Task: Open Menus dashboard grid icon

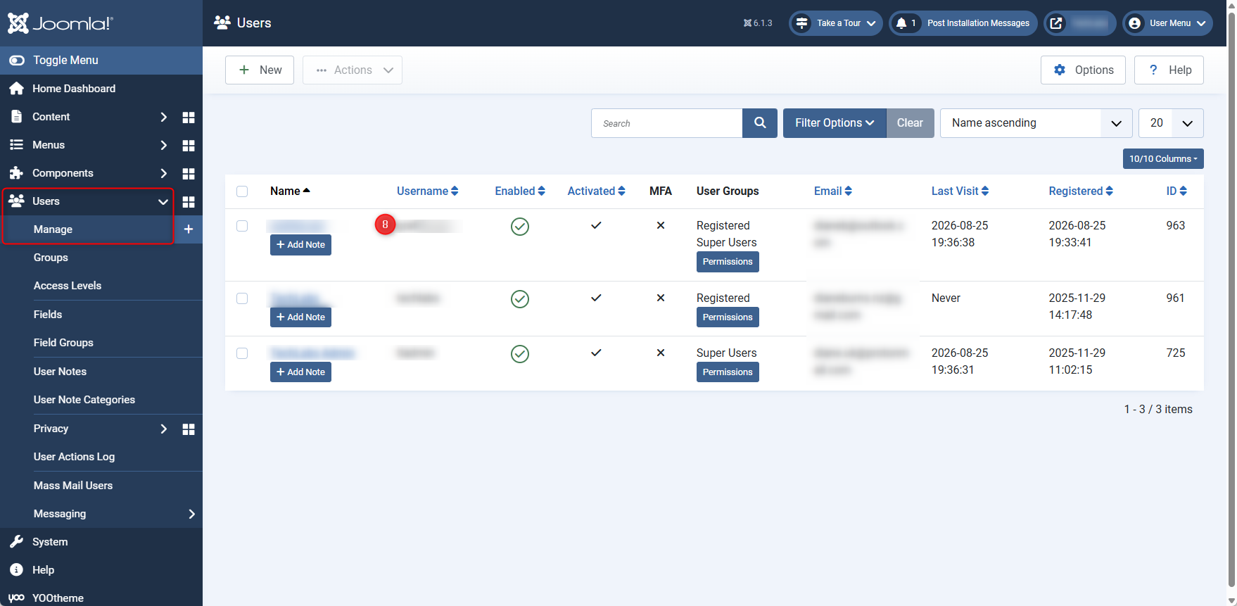Action: 189,145
